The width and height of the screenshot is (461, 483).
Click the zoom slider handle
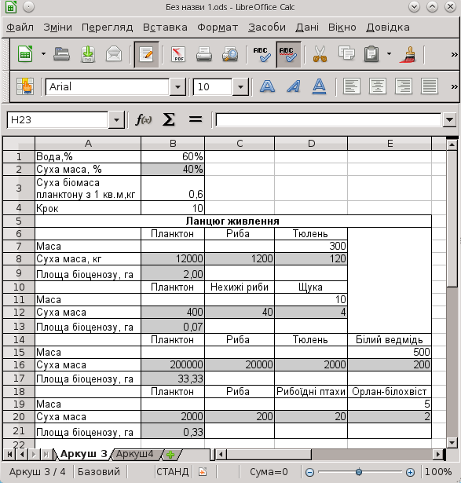[359, 471]
